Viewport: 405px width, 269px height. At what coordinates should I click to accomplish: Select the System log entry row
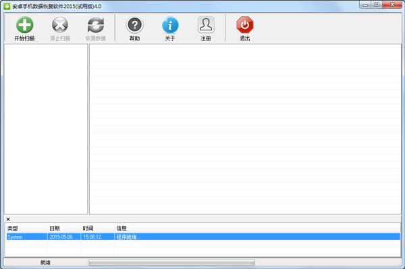[x=203, y=237]
